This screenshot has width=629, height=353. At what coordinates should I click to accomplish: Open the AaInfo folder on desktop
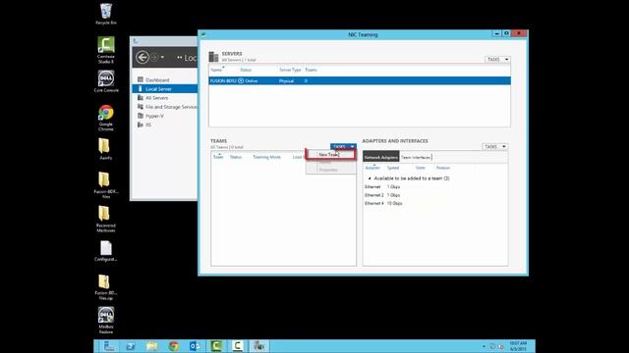105,149
